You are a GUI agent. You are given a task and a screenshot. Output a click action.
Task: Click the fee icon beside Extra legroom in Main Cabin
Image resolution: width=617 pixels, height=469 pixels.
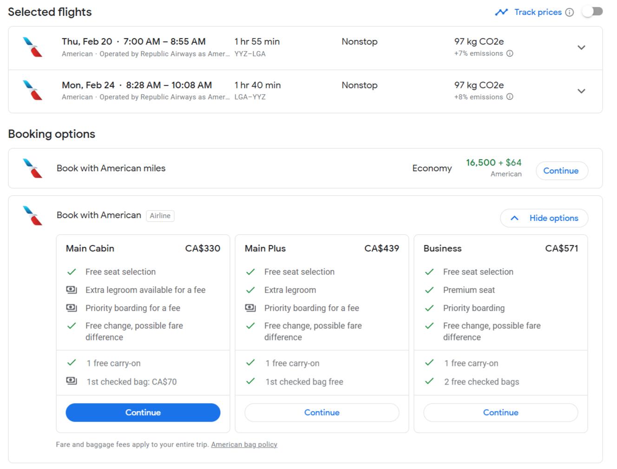[71, 289]
